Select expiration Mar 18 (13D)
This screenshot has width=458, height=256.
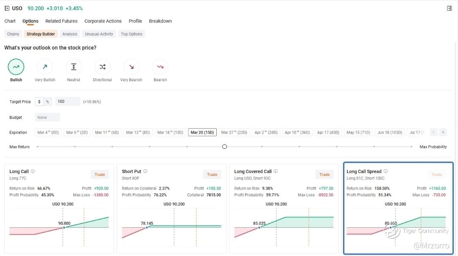[x=170, y=132]
